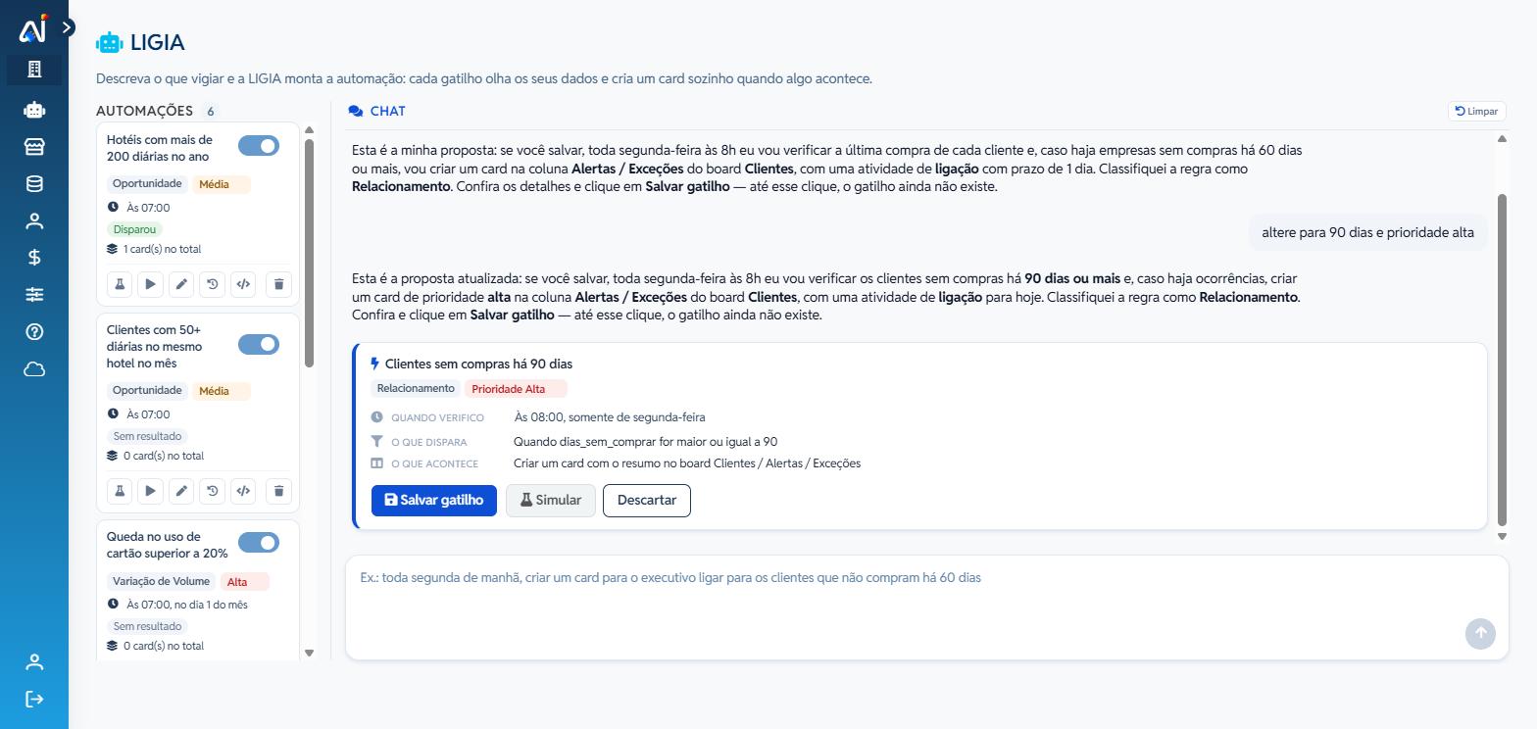The image size is (1537, 729).
Task: Disable Queda no uso de cartão automation
Action: tap(259, 543)
